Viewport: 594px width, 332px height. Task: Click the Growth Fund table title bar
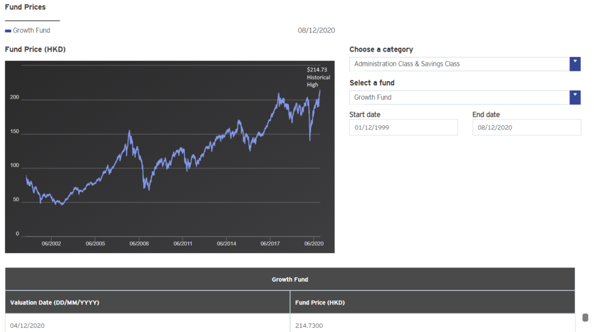tap(290, 279)
